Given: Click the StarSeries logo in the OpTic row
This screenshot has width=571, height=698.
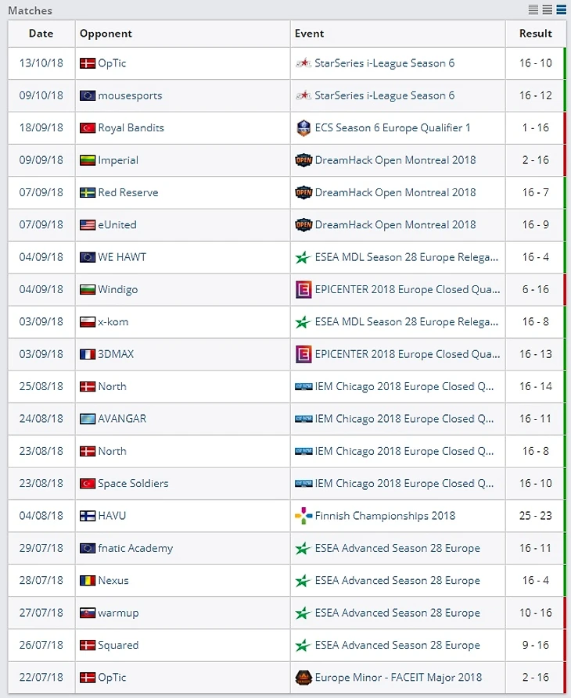Looking at the screenshot, I should point(303,63).
